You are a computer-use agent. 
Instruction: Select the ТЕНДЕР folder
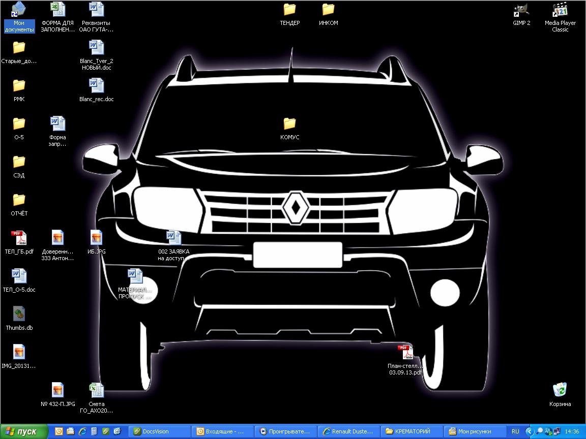pyautogui.click(x=289, y=14)
